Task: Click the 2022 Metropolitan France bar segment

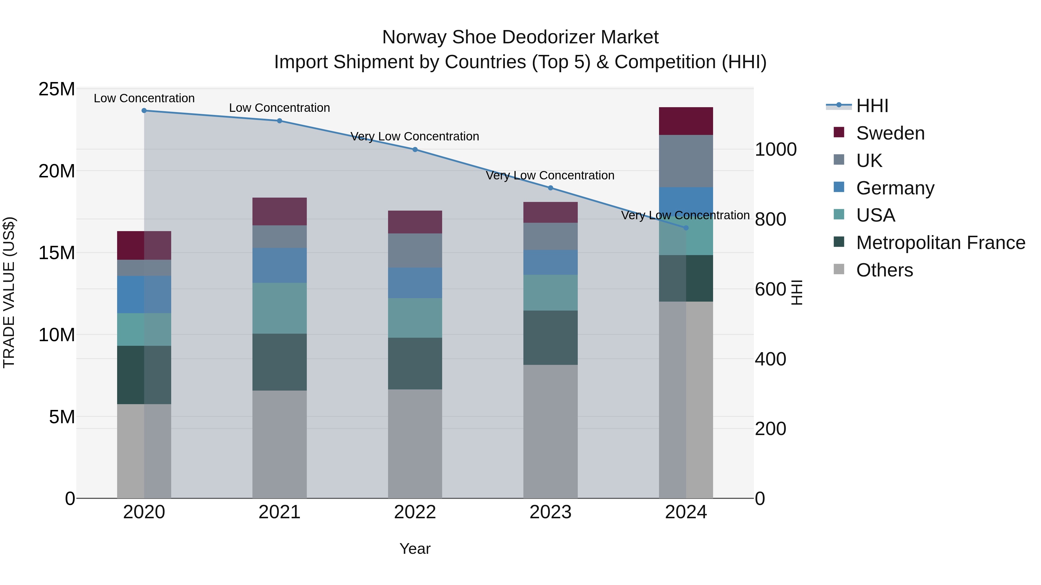Action: pos(415,364)
